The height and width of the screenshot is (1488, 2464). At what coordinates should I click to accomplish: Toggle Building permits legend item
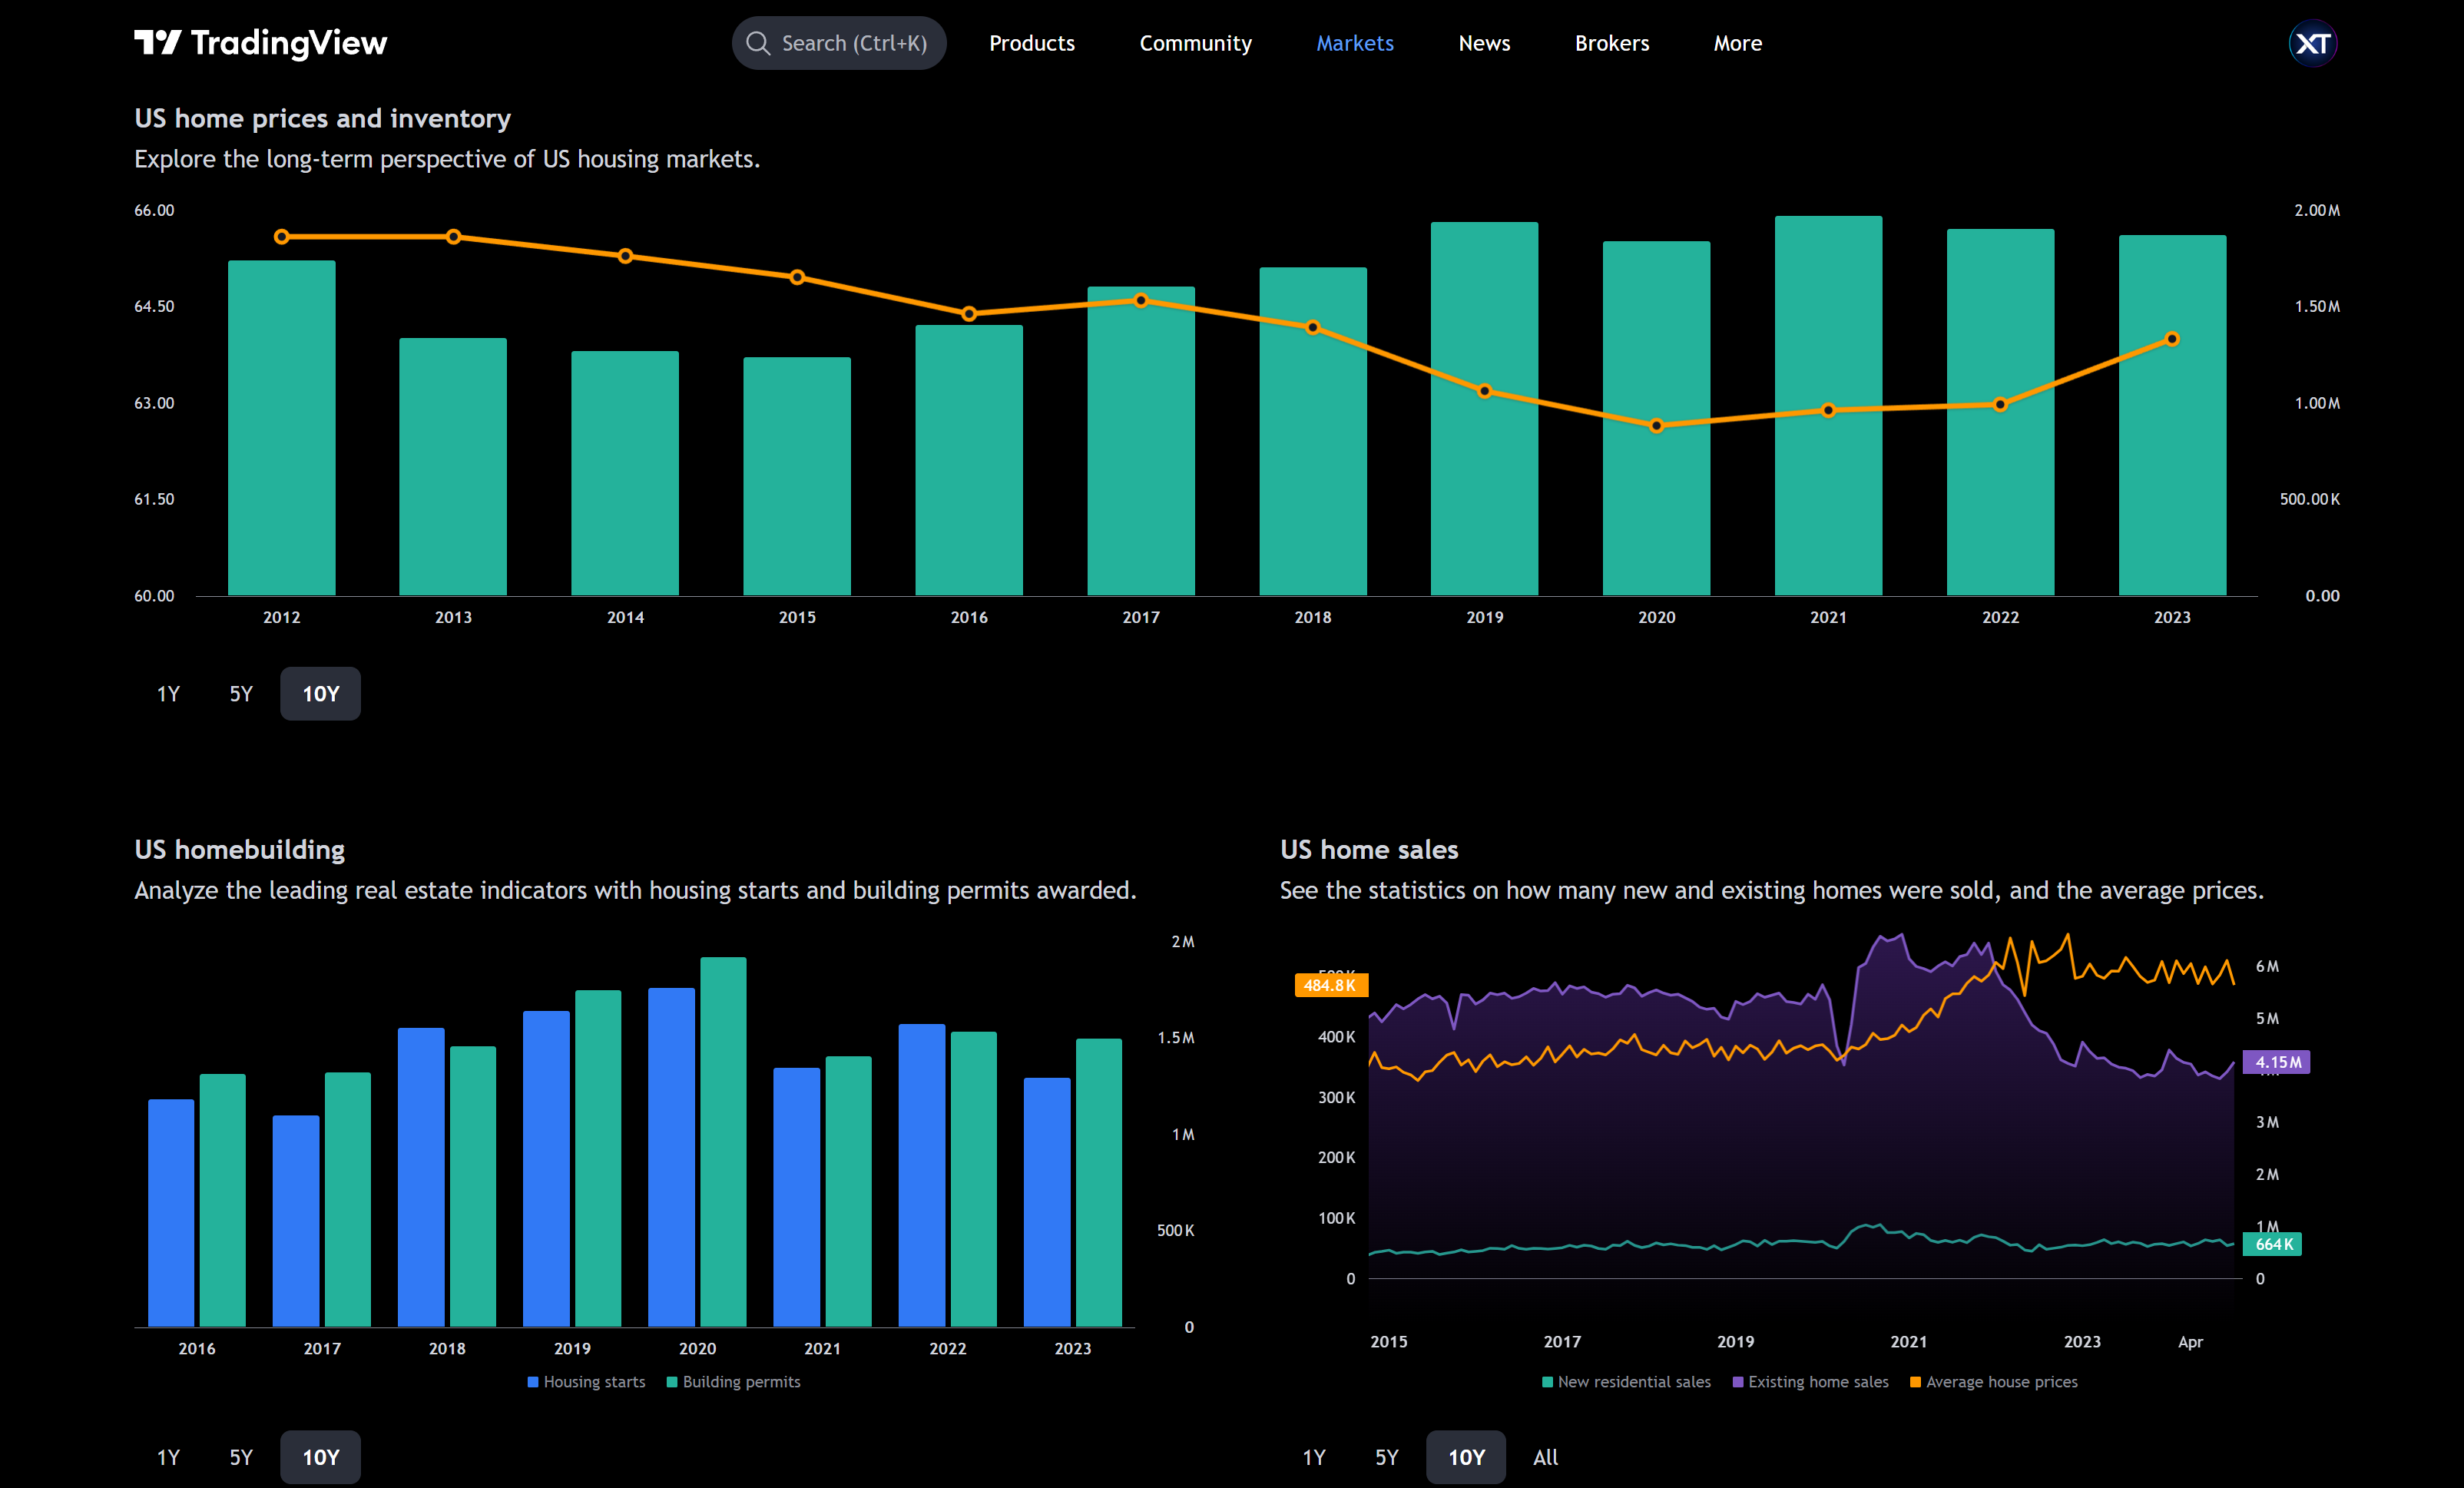pos(733,1382)
